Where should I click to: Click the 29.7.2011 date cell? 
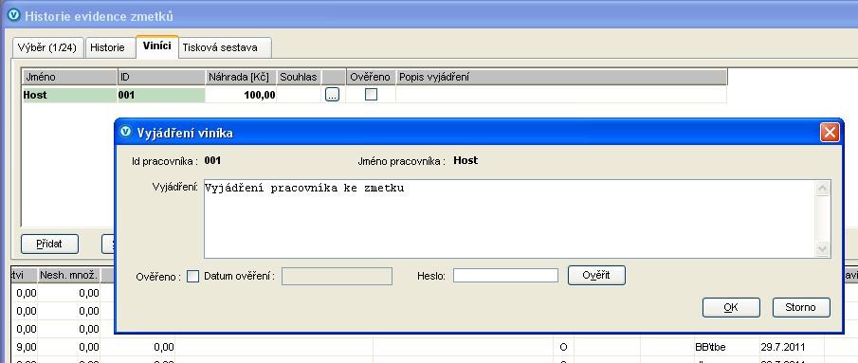coord(792,347)
